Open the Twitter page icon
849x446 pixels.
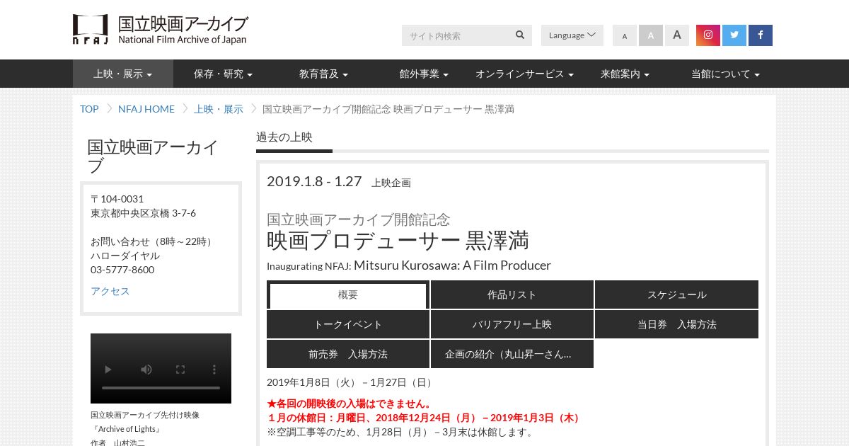click(734, 35)
